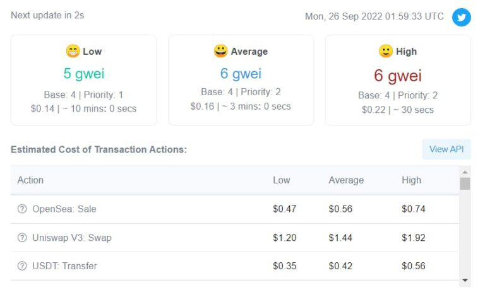Click the Twitter bird icon
Image resolution: width=485 pixels, height=290 pixels.
(462, 17)
